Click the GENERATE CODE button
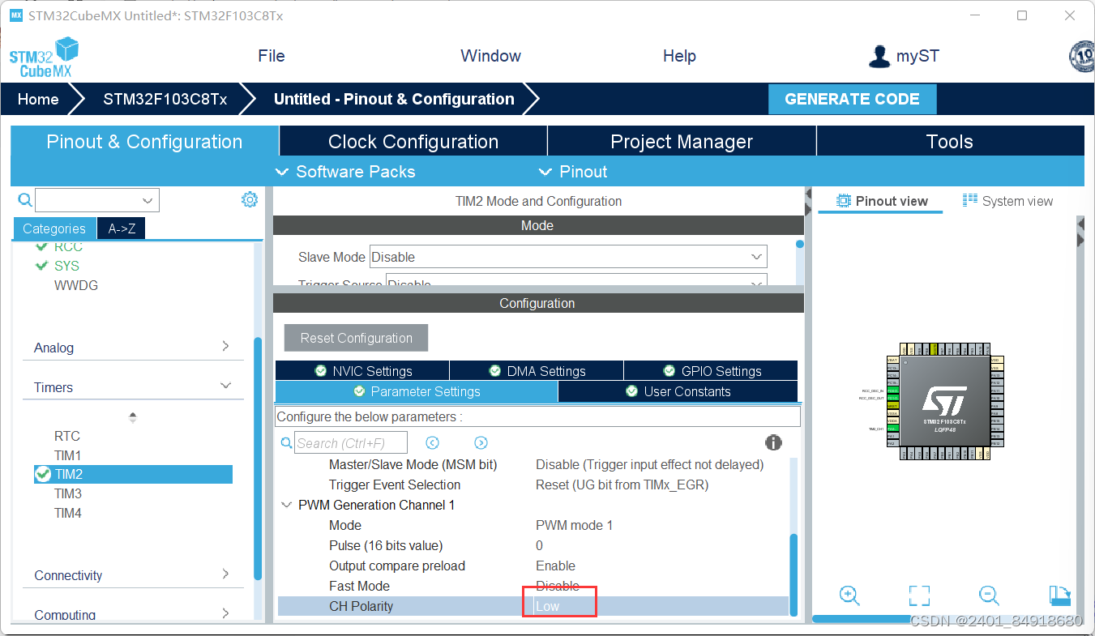Image resolution: width=1095 pixels, height=636 pixels. [x=852, y=99]
